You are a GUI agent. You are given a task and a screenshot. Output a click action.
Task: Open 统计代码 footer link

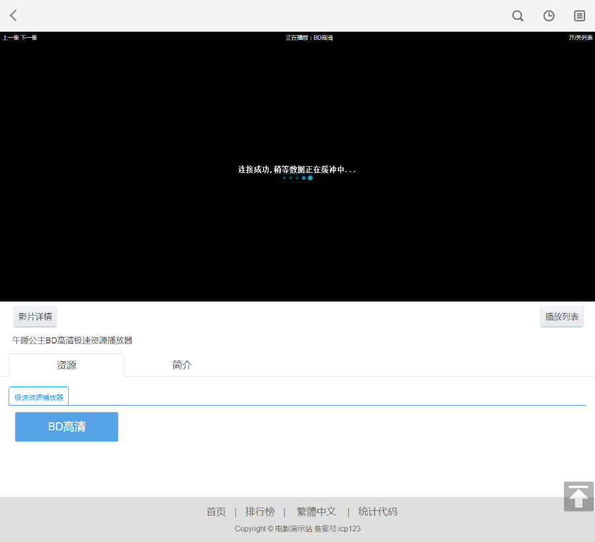(x=377, y=512)
